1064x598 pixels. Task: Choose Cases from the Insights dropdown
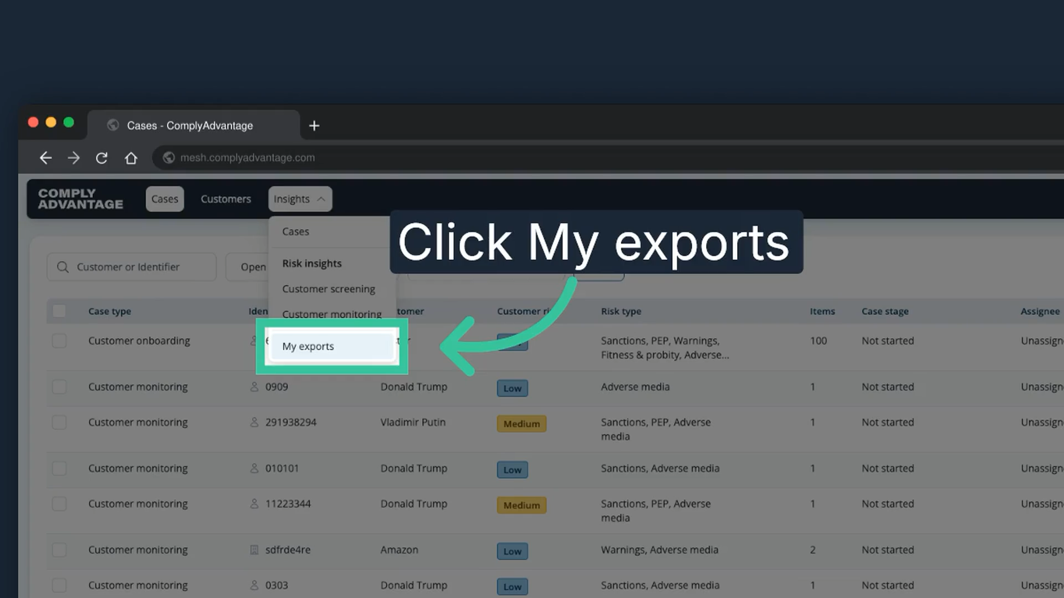(295, 231)
